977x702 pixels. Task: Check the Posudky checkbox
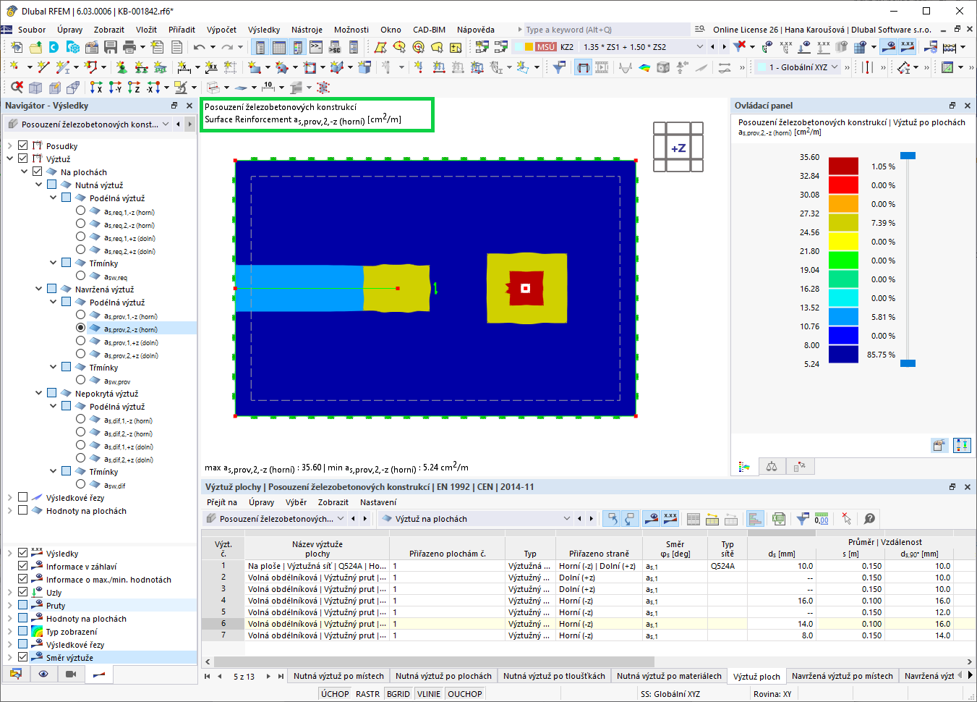coord(23,145)
